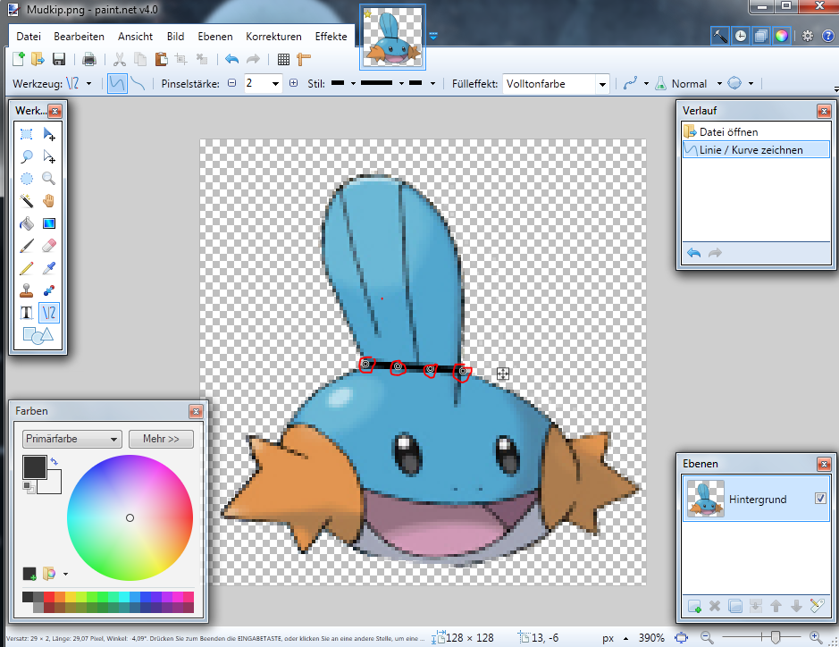The height and width of the screenshot is (647, 839).
Task: Select the Rectangle Select tool
Action: 26,134
